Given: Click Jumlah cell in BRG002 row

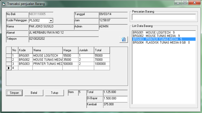Looking at the screenshot, I should click(86, 60).
